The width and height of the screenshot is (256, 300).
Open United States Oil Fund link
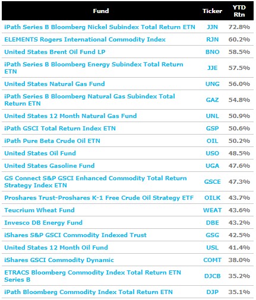click(40, 153)
